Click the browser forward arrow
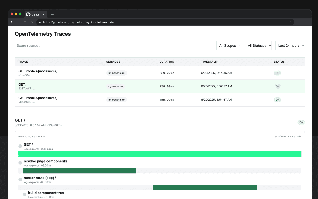318x199 pixels. tap(18, 22)
